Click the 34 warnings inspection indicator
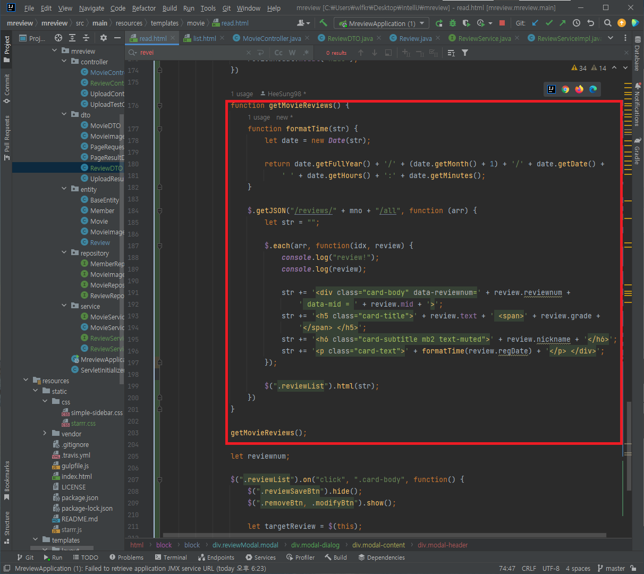Screen dimensions: 644x574 pos(579,68)
